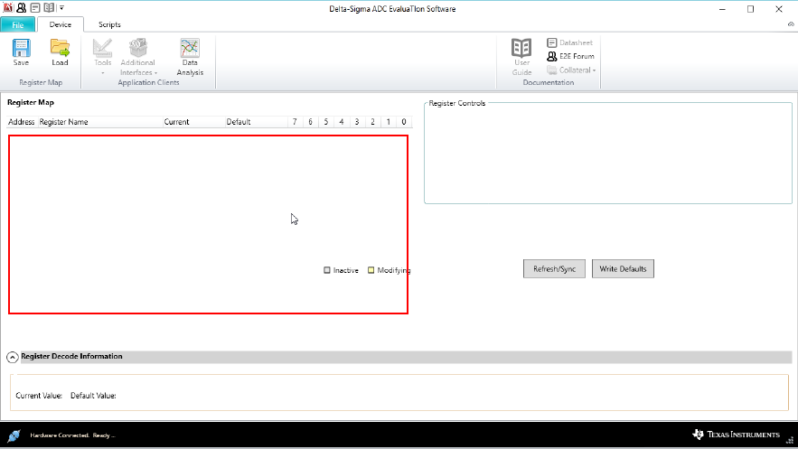Open the Data Analysis tool

(x=190, y=57)
